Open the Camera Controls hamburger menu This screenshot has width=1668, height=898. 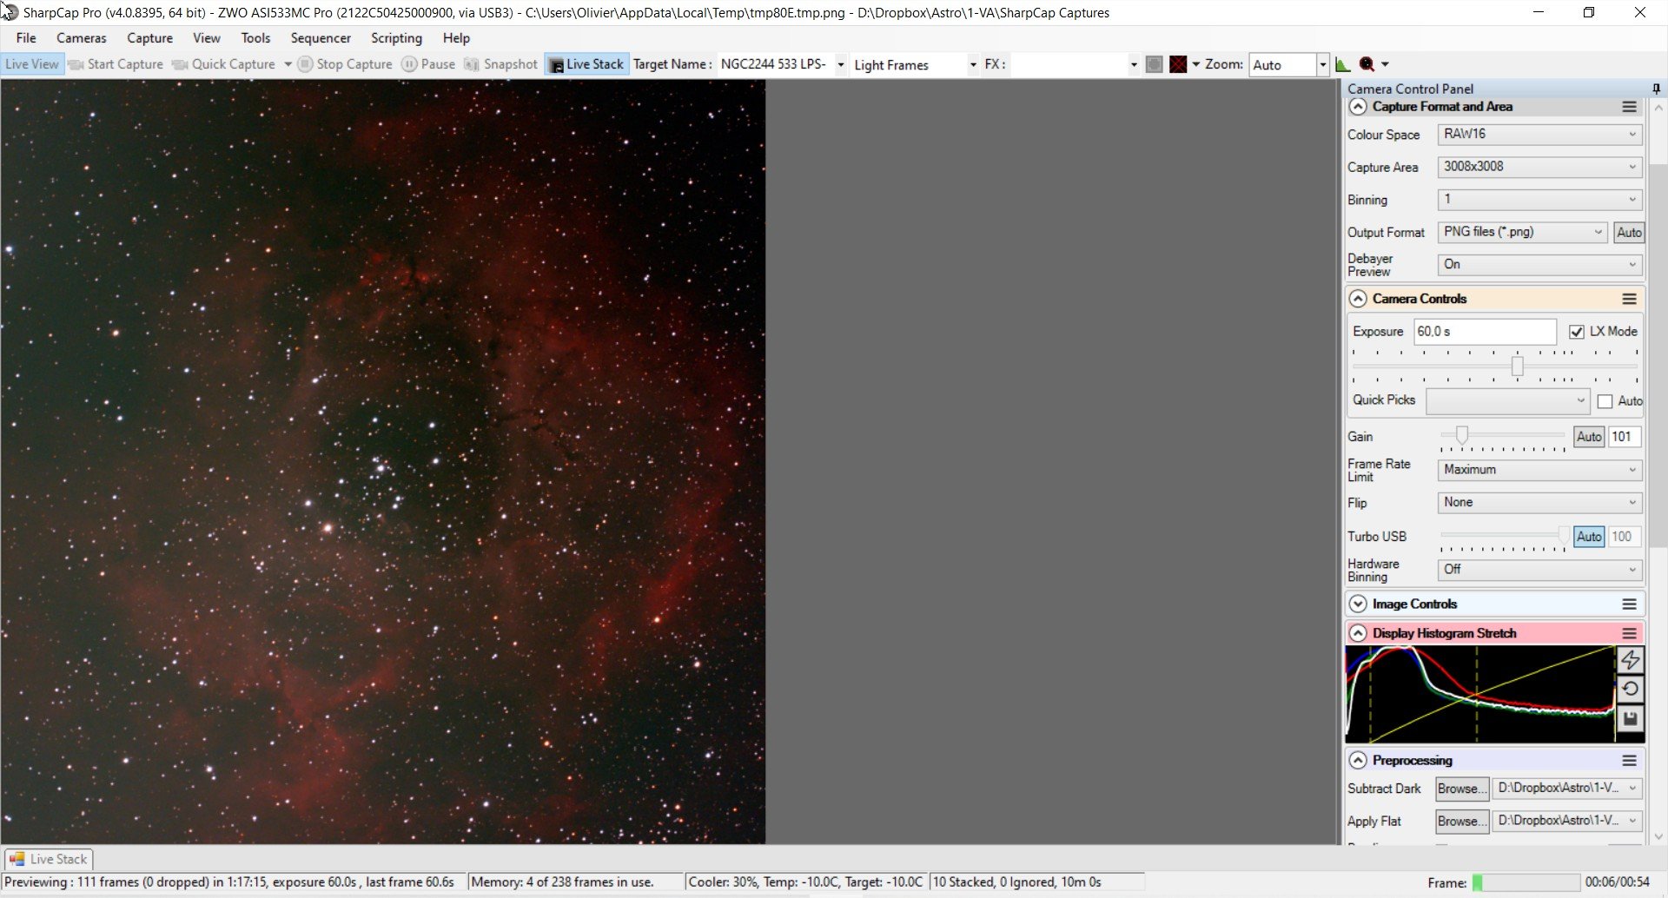click(1629, 299)
